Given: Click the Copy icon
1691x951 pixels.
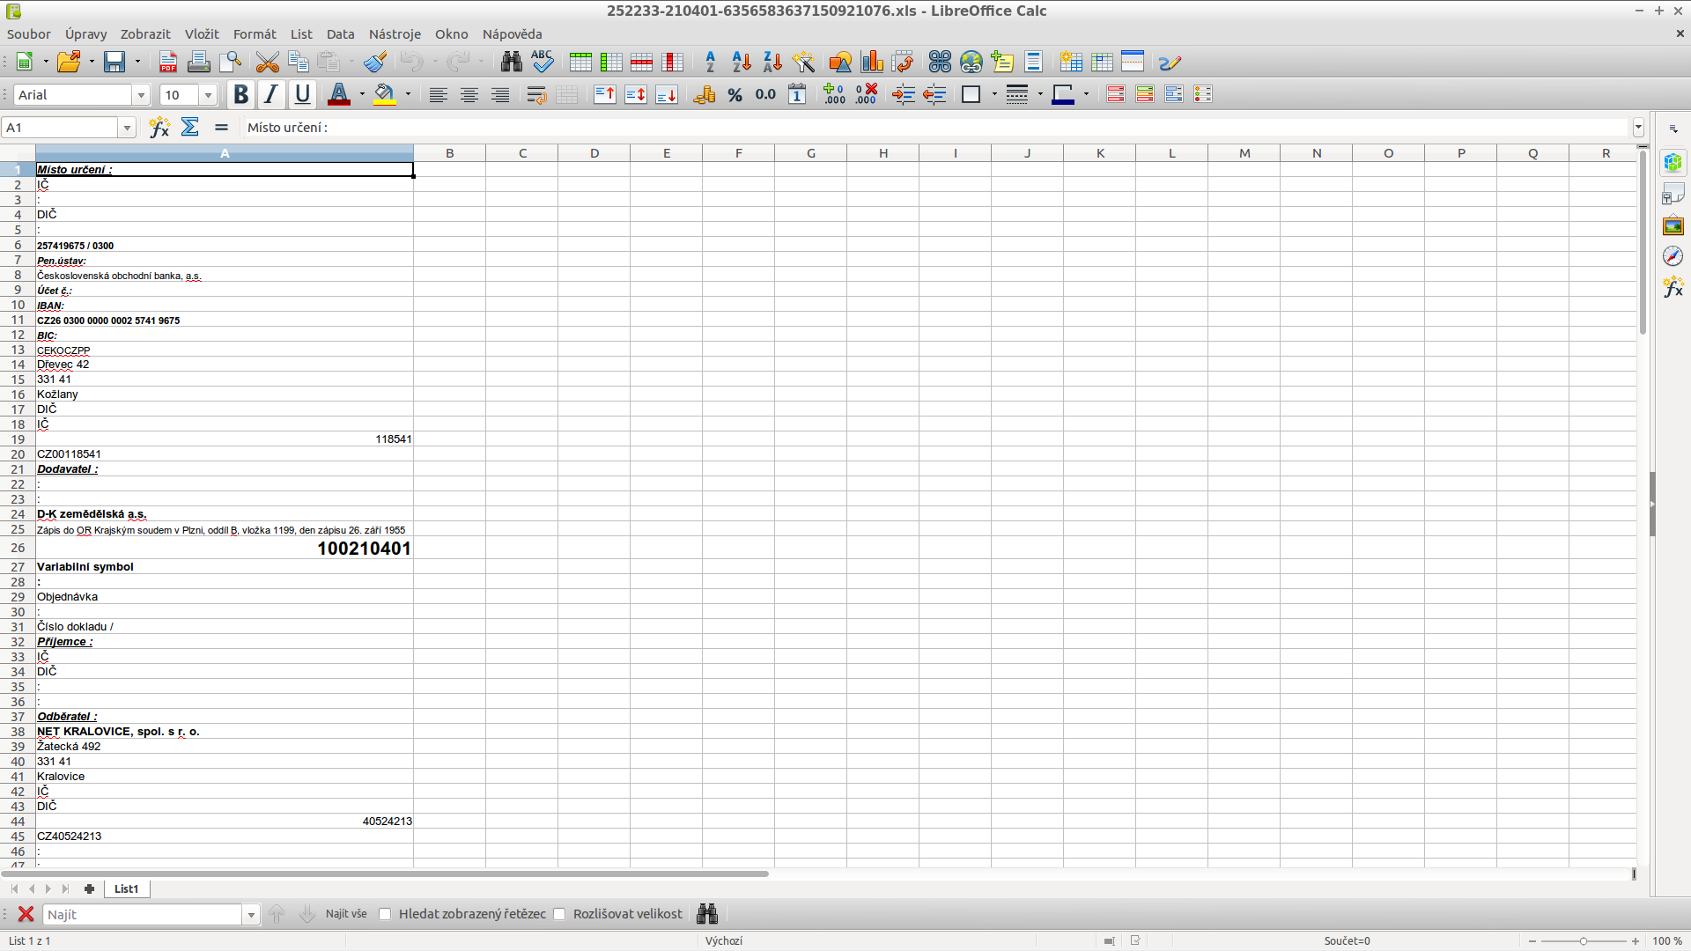Looking at the screenshot, I should (x=299, y=62).
